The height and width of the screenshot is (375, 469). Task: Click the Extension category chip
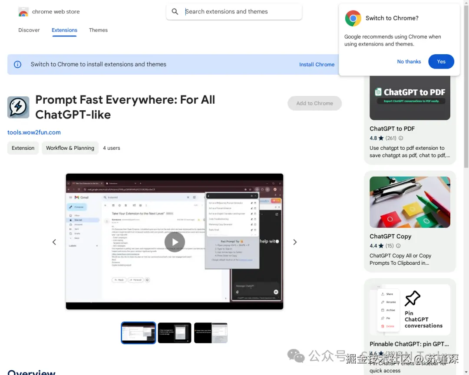pyautogui.click(x=23, y=148)
